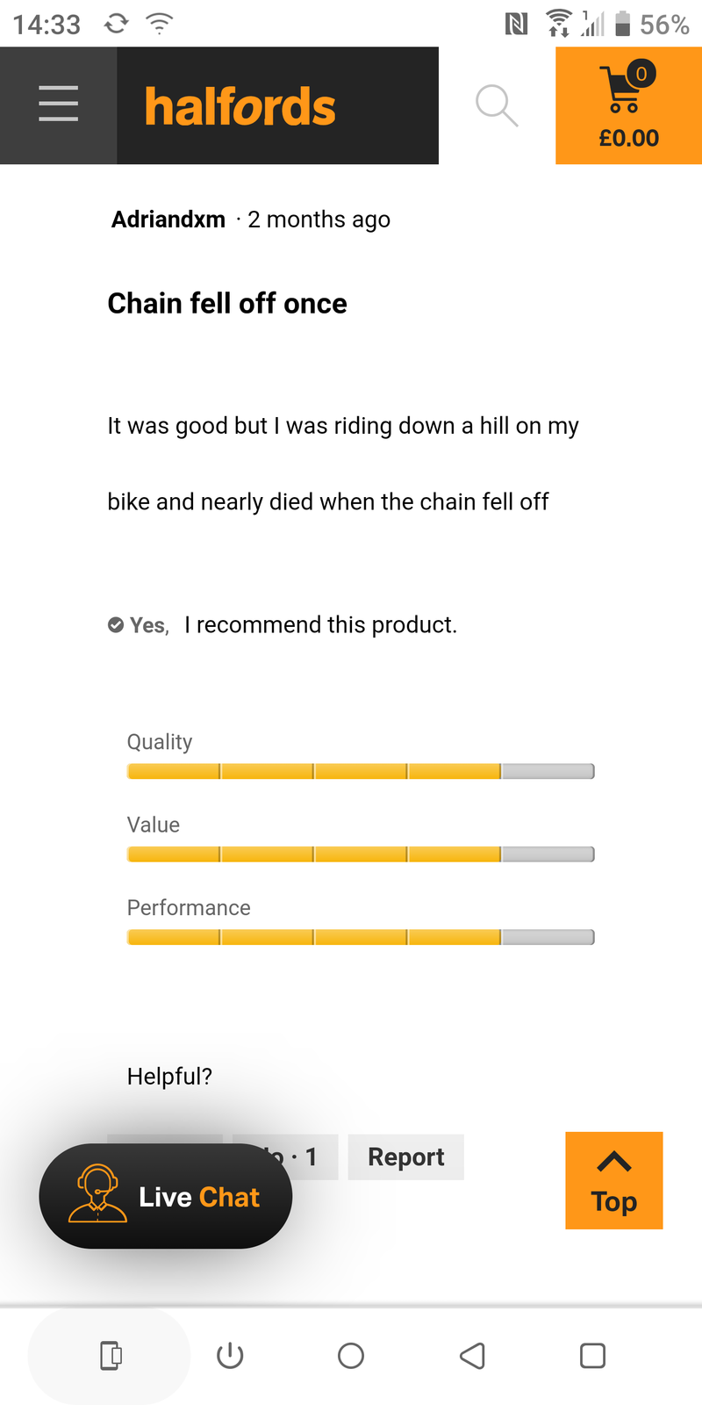702x1405 pixels.
Task: Tap the Android back triangle button
Action: pos(472,1356)
